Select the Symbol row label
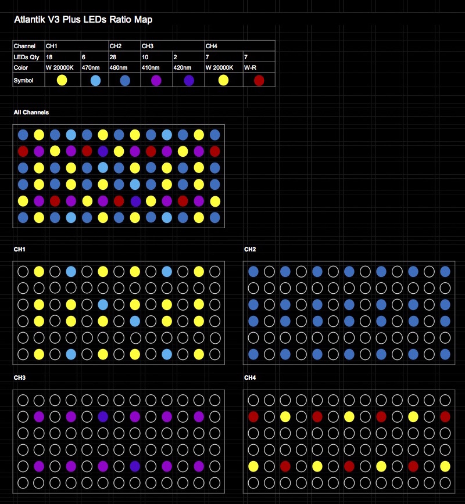 pyautogui.click(x=23, y=80)
